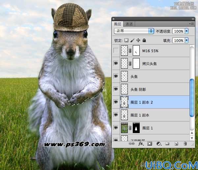Select the M16 55% layer mask thumbnail
The height and width of the screenshot is (170, 198).
(x=136, y=51)
